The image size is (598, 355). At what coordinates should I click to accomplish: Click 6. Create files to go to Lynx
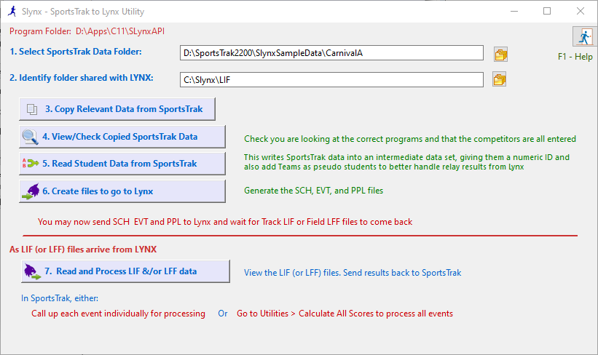122,191
